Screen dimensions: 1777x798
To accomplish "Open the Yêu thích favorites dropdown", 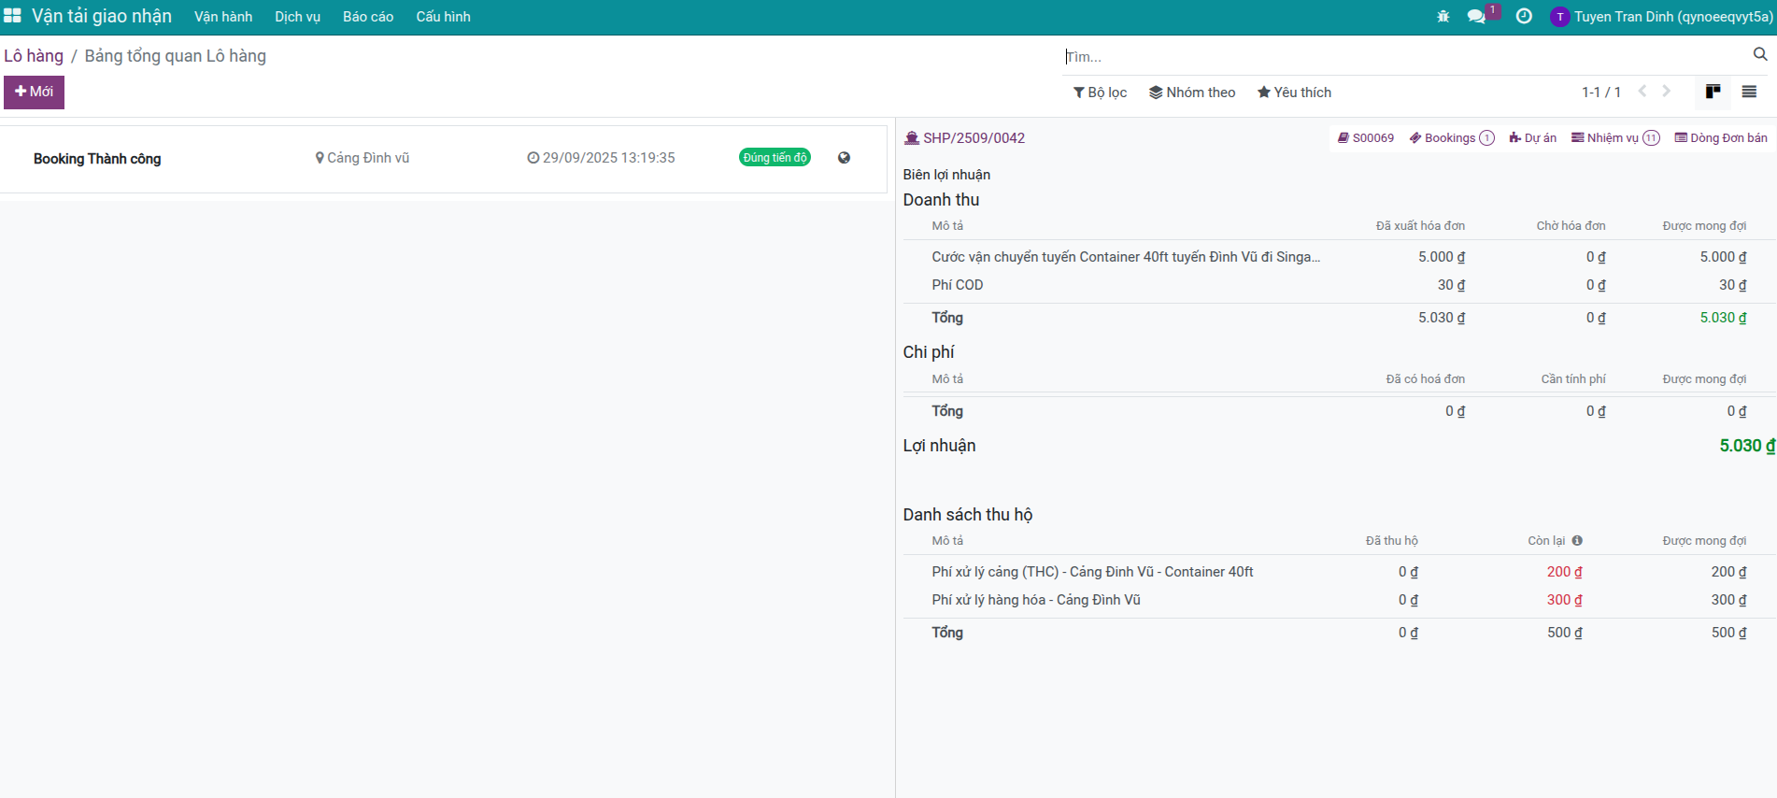I will click(1294, 93).
